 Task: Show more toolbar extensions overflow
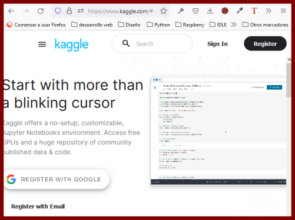tap(269, 11)
